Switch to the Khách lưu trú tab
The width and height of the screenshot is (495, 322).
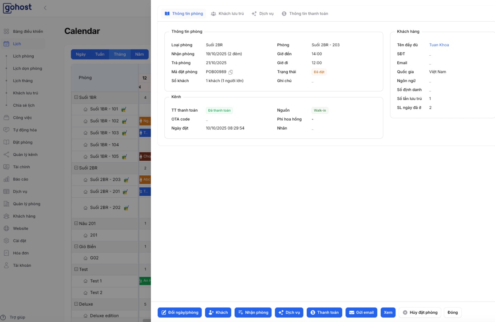pyautogui.click(x=227, y=14)
